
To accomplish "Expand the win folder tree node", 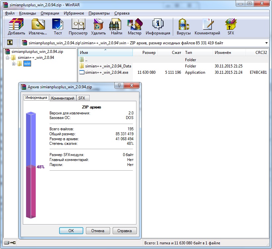I will 14,64.
